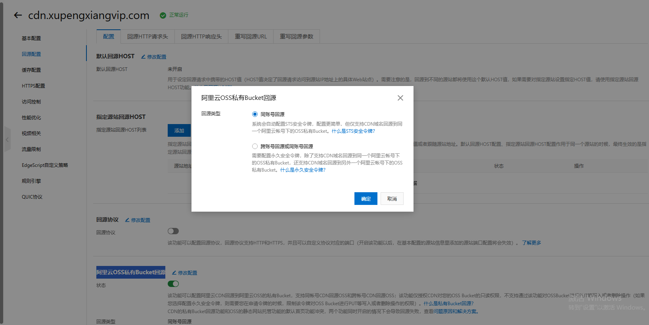Click the 同账号回源 value beside 回源类型
The width and height of the screenshot is (649, 325).
point(180,321)
